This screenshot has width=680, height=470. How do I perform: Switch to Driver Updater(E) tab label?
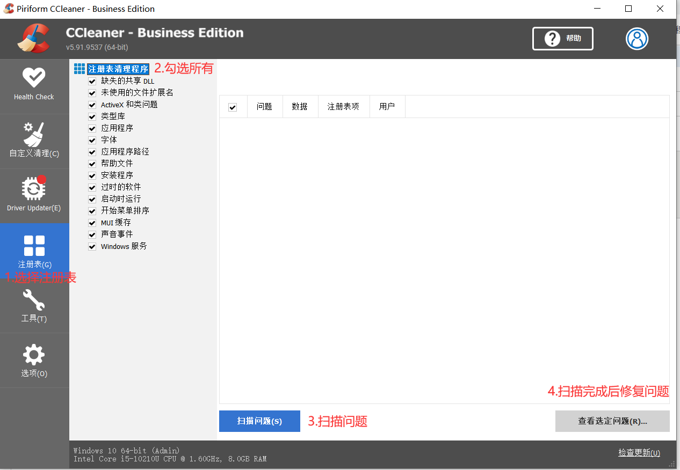click(34, 208)
